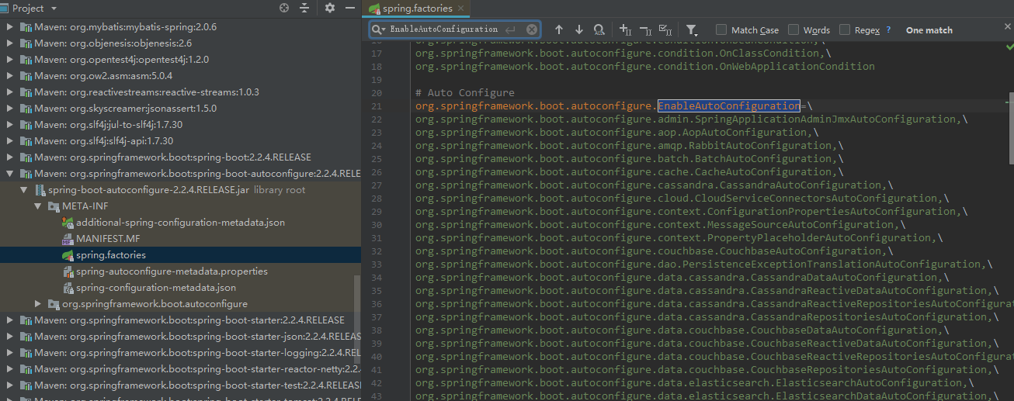1014x401 pixels.
Task: Select Maven: spring-boot-starter-json:2.2.4 library
Action: click(x=197, y=337)
